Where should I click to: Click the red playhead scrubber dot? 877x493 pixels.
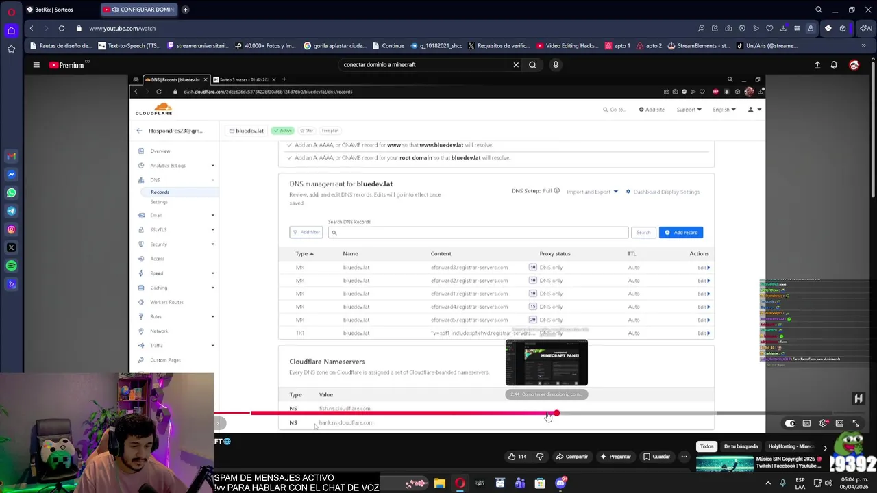coord(556,413)
